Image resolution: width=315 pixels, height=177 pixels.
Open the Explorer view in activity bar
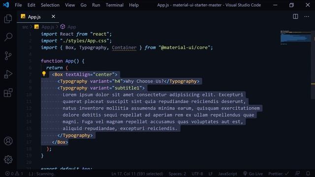tap(8, 19)
